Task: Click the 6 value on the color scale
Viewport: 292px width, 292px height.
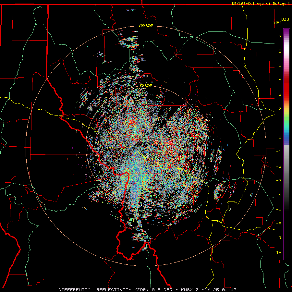Action: click(280, 51)
